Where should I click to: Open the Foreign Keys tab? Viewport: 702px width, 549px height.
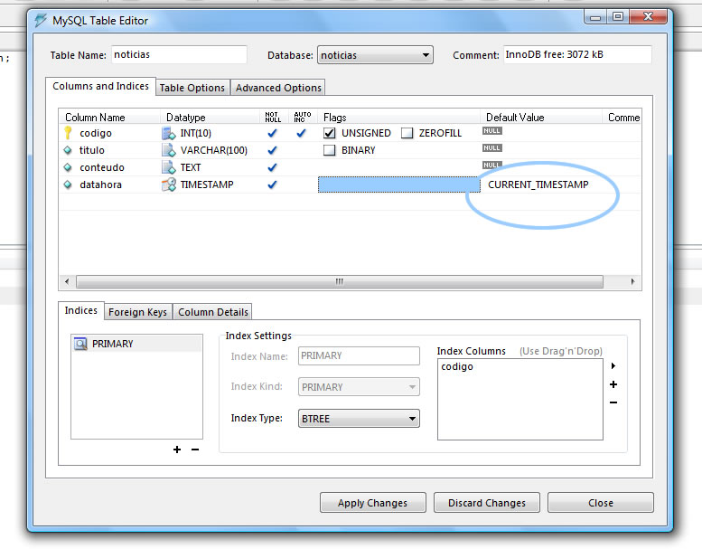pyautogui.click(x=137, y=312)
